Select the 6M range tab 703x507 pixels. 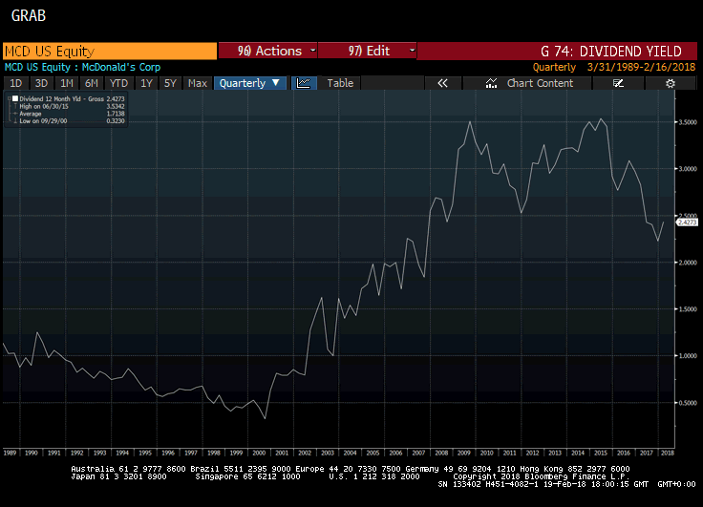[x=92, y=83]
